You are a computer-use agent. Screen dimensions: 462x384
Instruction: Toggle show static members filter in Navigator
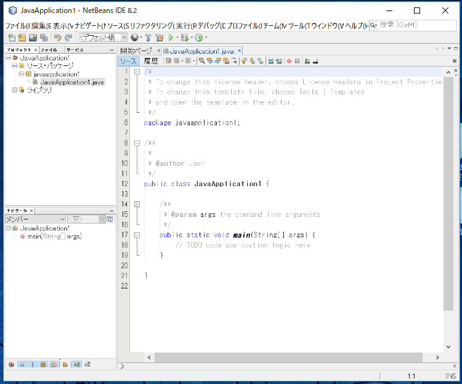click(33, 364)
